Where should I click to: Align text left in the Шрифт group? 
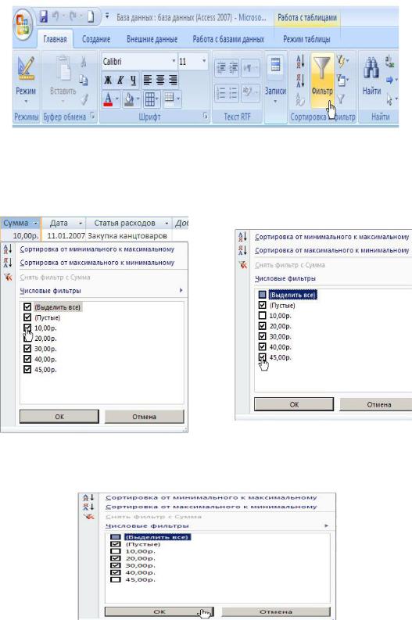point(147,81)
